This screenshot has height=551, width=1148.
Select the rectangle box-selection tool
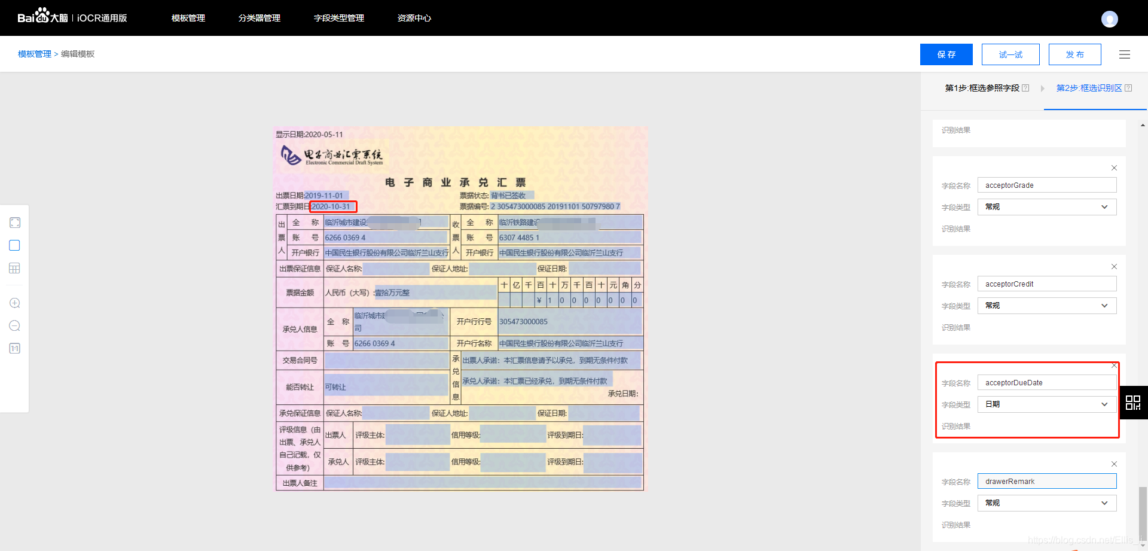point(15,245)
